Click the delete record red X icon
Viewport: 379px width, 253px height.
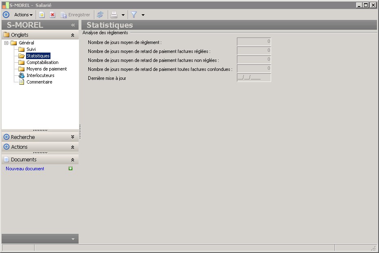[53, 15]
